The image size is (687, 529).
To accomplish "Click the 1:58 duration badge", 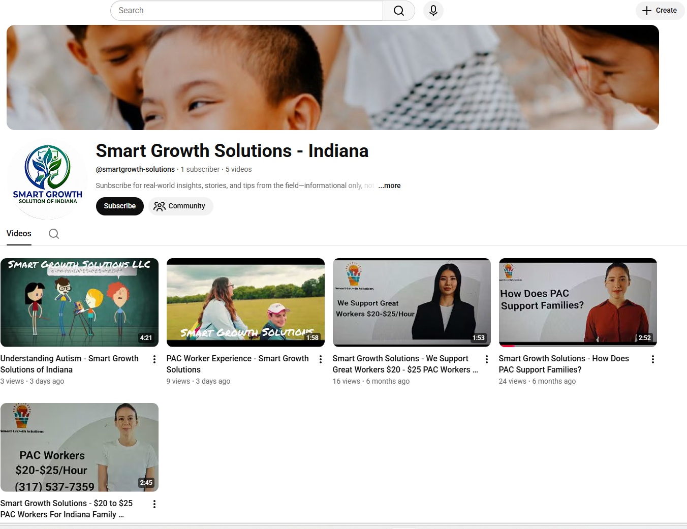I will (313, 338).
